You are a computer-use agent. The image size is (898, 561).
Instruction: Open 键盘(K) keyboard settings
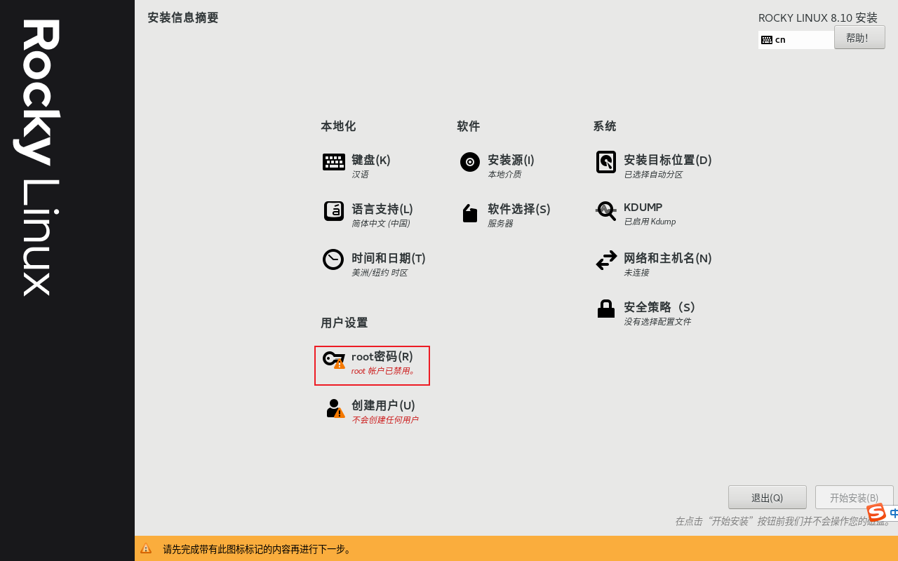click(371, 160)
